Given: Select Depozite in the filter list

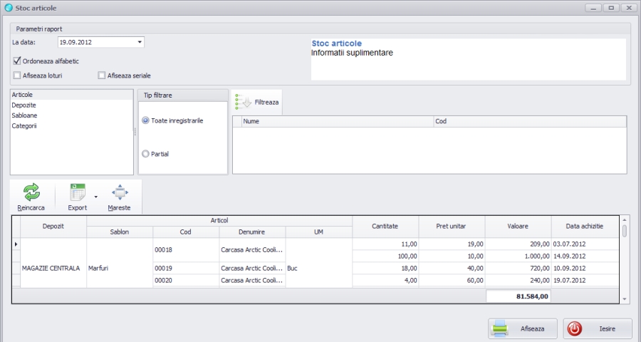Looking at the screenshot, I should (x=24, y=105).
